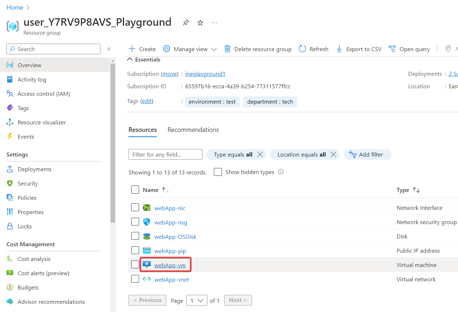Collapse the Essentials section
Image resolution: width=458 pixels, height=312 pixels.
tap(130, 60)
